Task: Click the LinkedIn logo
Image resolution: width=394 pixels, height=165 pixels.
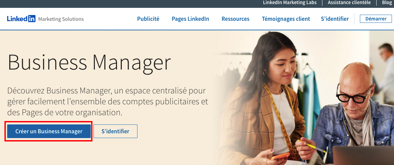Action: point(21,19)
